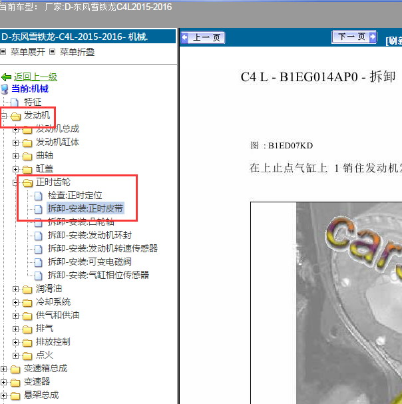Click the 排气 folder icon
This screenshot has width=402, height=404.
pos(27,329)
